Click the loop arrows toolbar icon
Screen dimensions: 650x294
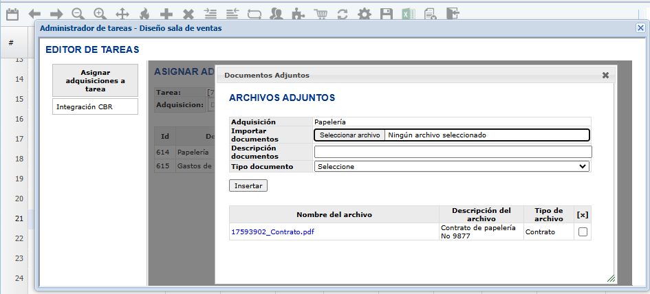click(254, 14)
